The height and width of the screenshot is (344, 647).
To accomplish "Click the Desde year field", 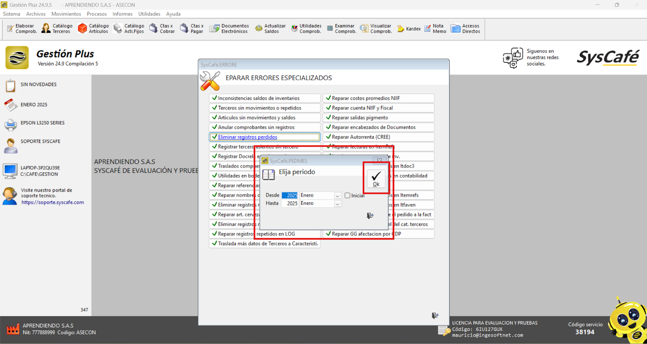I will pos(290,195).
